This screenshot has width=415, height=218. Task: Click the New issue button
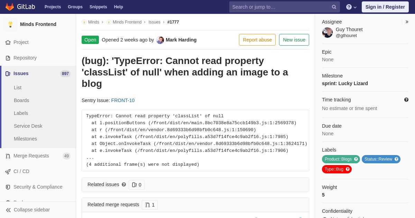(294, 40)
